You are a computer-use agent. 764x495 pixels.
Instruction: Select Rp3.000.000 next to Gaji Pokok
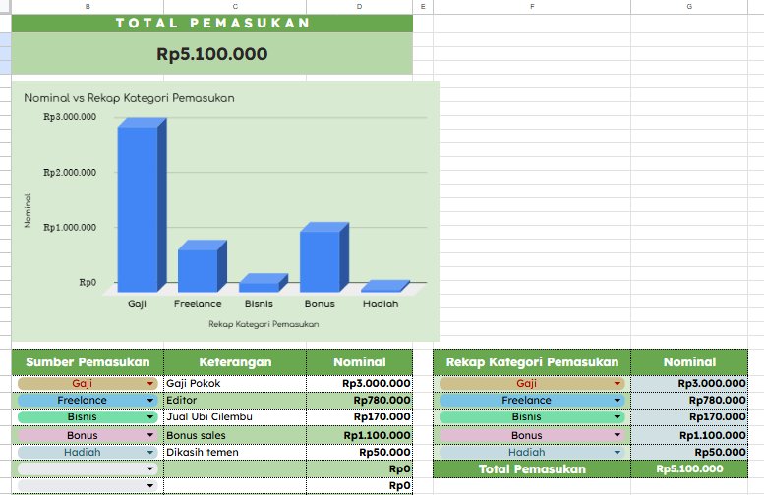click(x=360, y=384)
